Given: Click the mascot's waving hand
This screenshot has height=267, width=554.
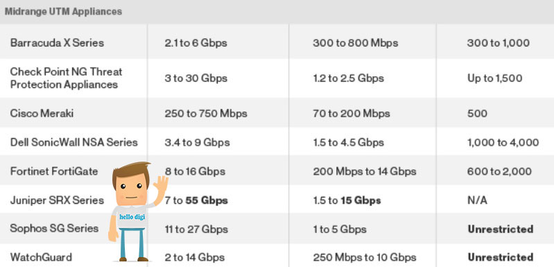Looking at the screenshot, I should coord(161,184).
